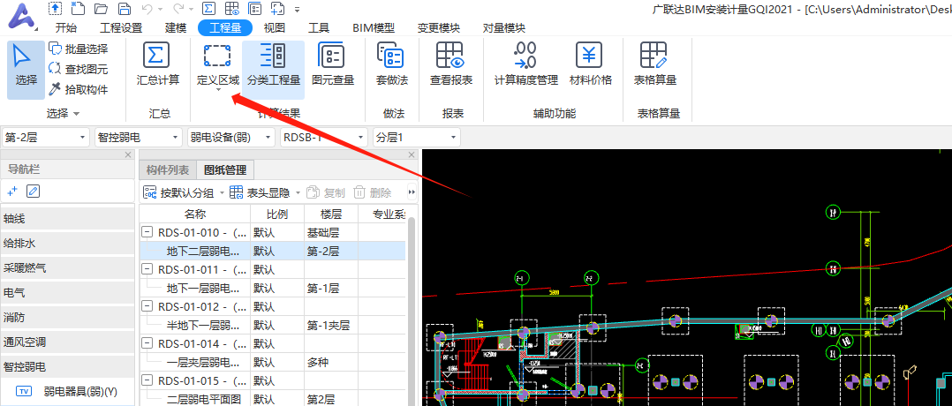Collapse the RDS-01-011 tree node

[x=147, y=269]
